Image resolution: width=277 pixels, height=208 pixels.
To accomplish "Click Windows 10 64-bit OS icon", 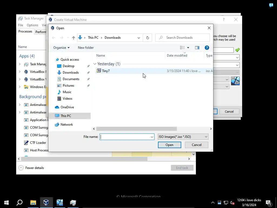I will (235, 81).
